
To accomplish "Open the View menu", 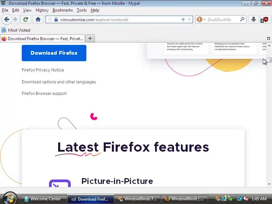I will (27, 10).
